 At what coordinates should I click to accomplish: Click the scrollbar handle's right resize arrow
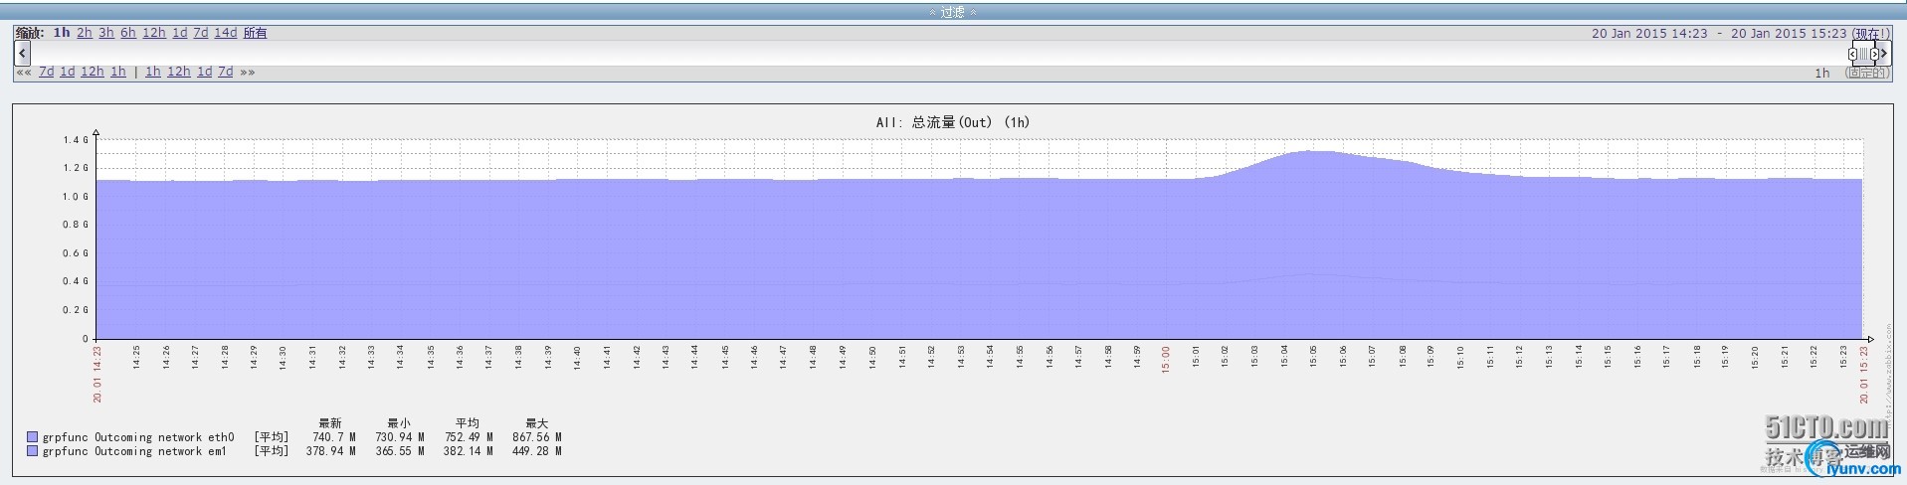1873,54
